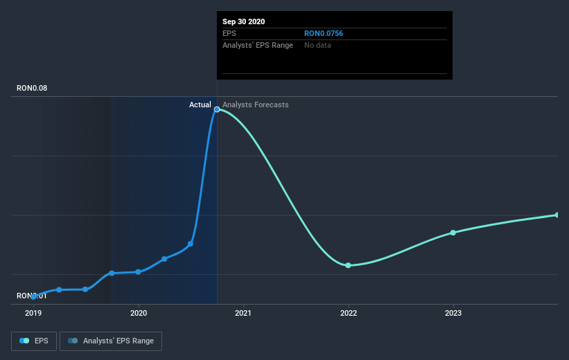Viewport: 569px width, 360px height.
Task: Click the second 2019 EPS data point
Action: (59, 289)
